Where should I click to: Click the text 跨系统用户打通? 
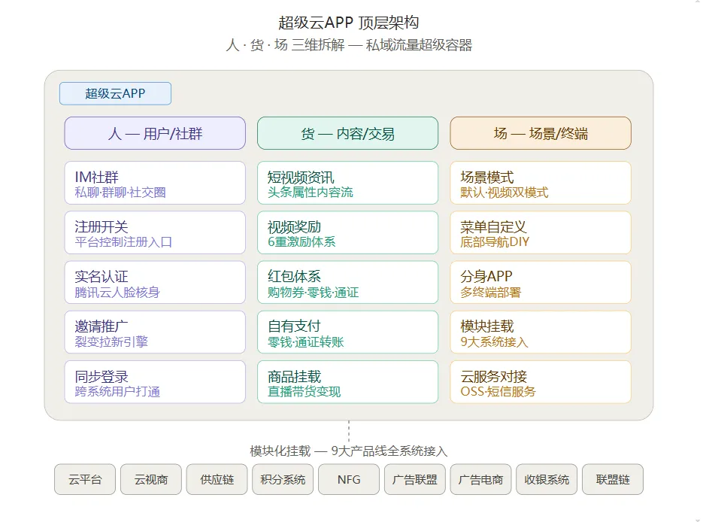coord(117,391)
